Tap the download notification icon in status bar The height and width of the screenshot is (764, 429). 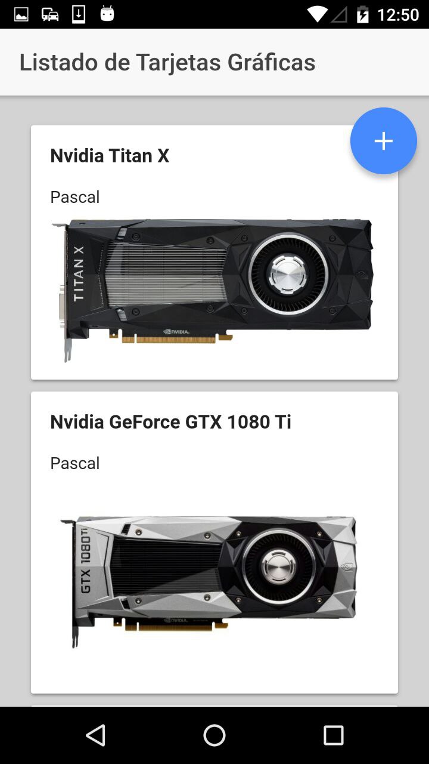(79, 14)
